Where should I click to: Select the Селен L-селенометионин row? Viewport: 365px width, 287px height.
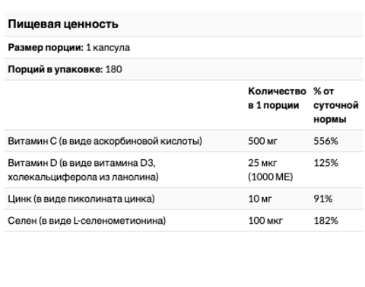point(184,221)
